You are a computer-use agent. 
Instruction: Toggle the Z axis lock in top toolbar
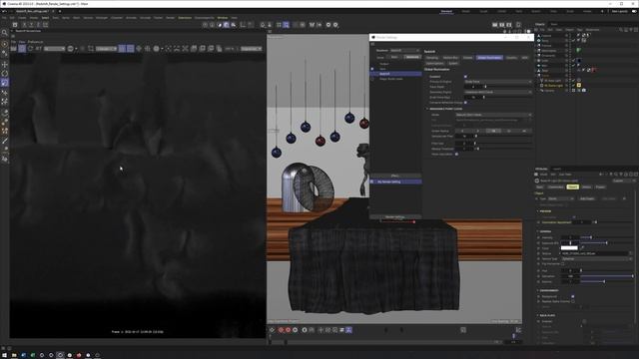[x=38, y=25]
